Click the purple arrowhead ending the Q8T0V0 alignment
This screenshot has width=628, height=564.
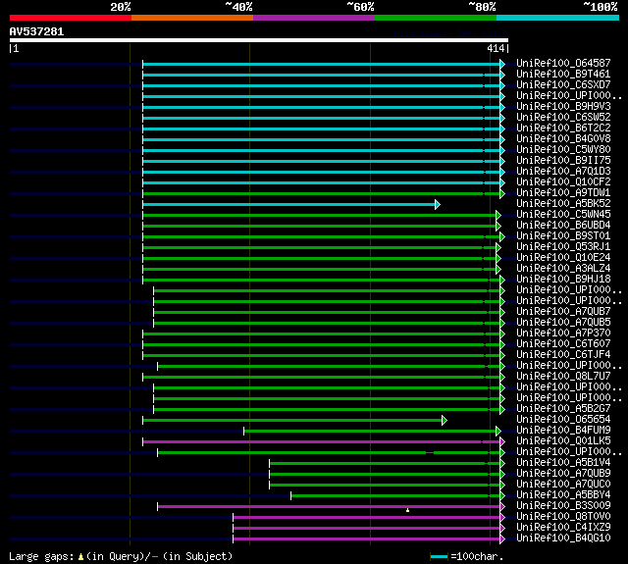(x=502, y=518)
